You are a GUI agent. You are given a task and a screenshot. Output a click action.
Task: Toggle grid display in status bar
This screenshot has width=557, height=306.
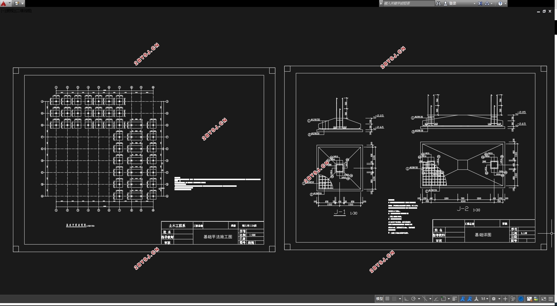[387, 299]
